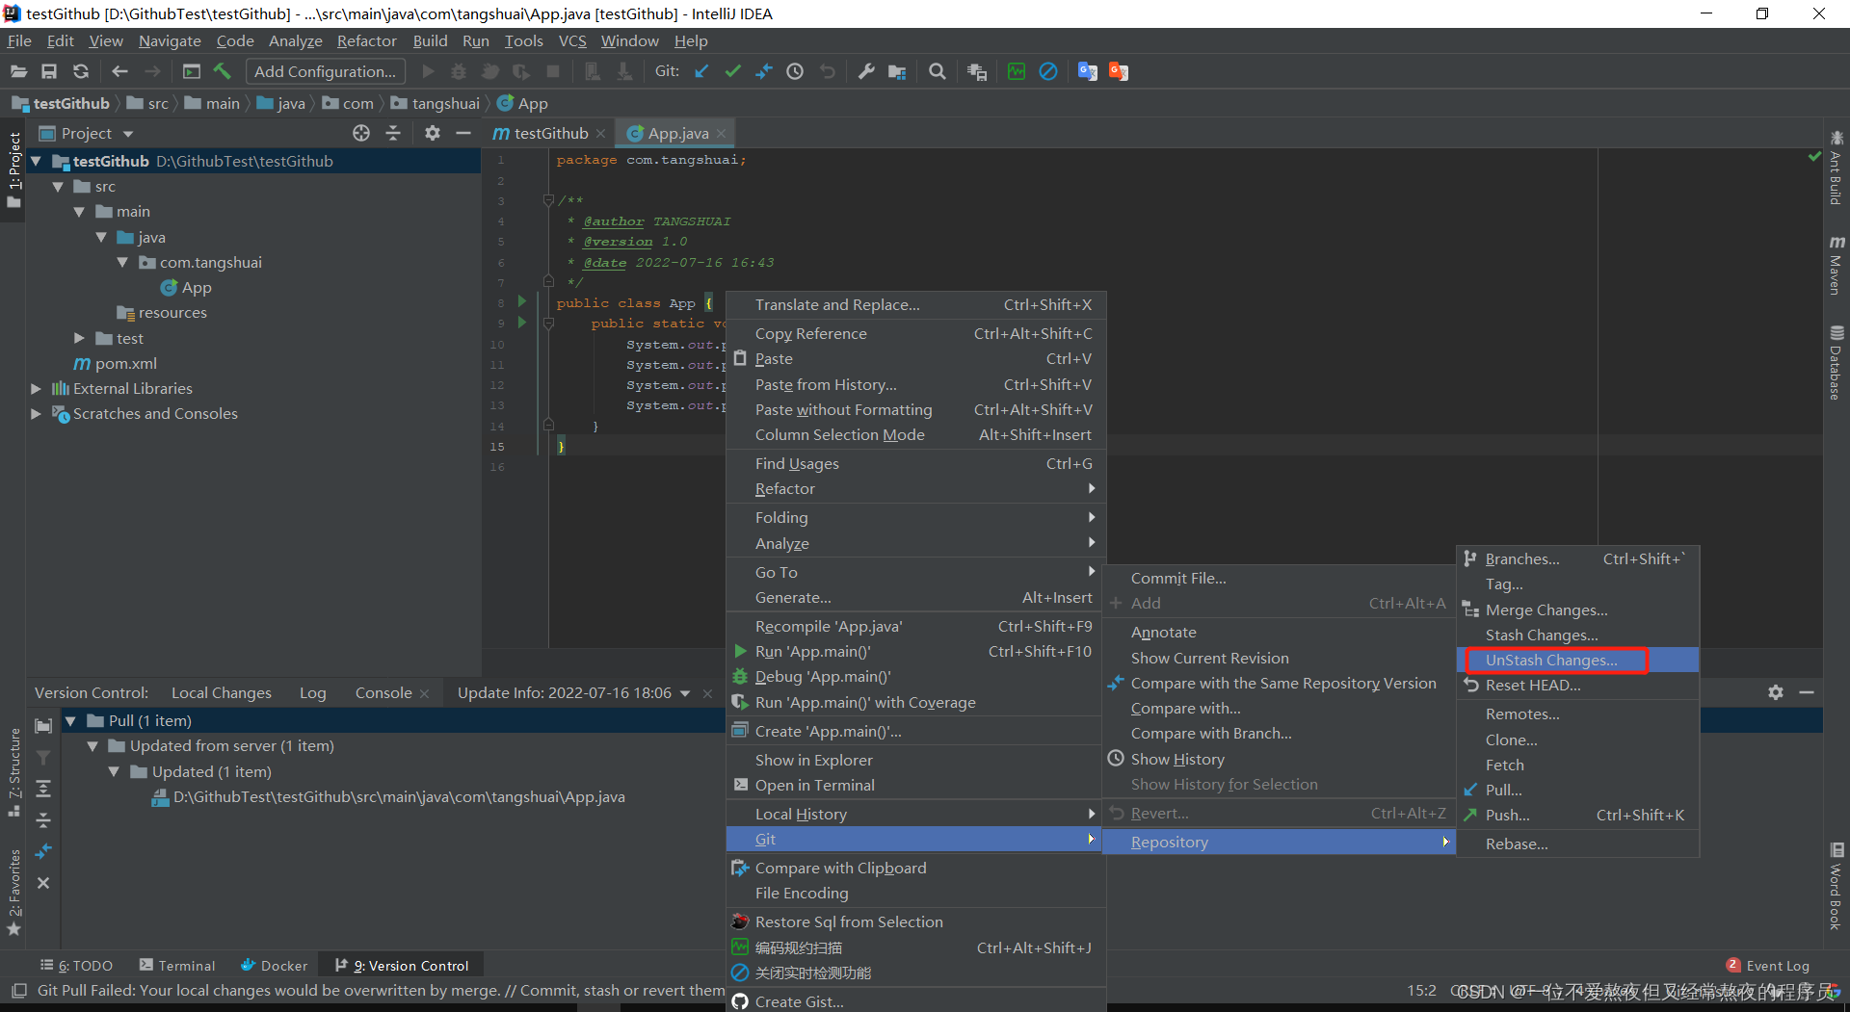Choose Commit File... in Git submenu
This screenshot has width=1850, height=1012.
[1278, 578]
